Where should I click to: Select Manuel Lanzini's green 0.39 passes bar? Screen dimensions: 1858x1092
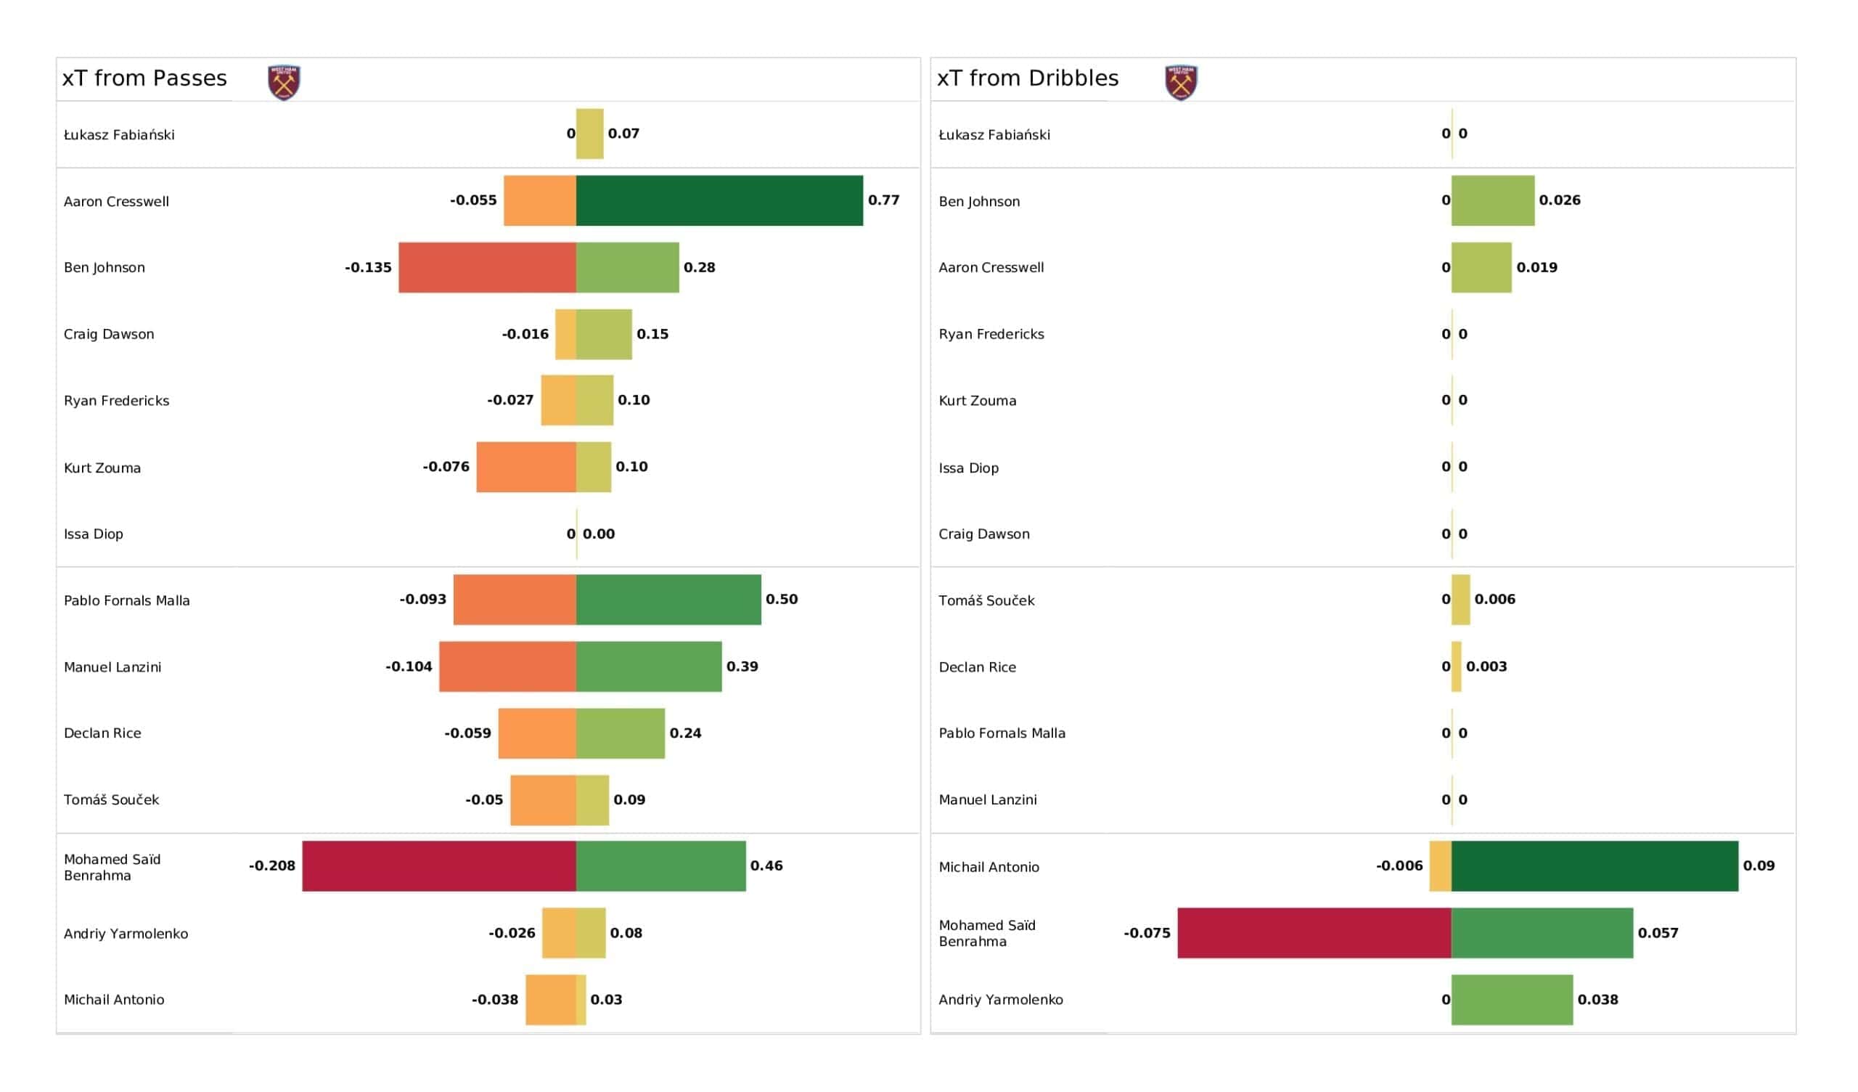pos(649,667)
